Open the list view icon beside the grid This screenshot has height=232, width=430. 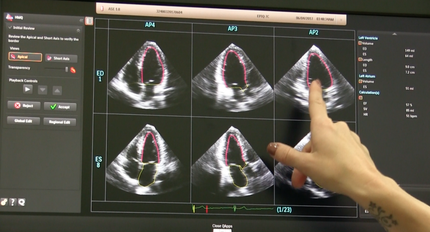89,21
